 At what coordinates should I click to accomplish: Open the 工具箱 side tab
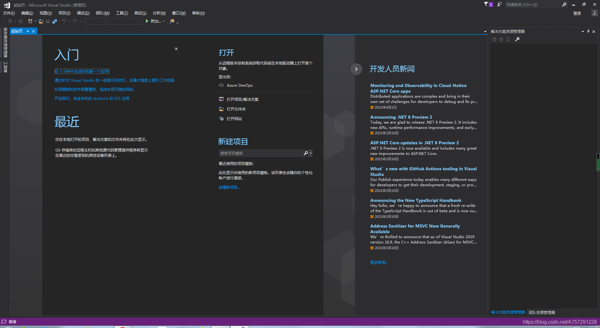click(x=5, y=67)
